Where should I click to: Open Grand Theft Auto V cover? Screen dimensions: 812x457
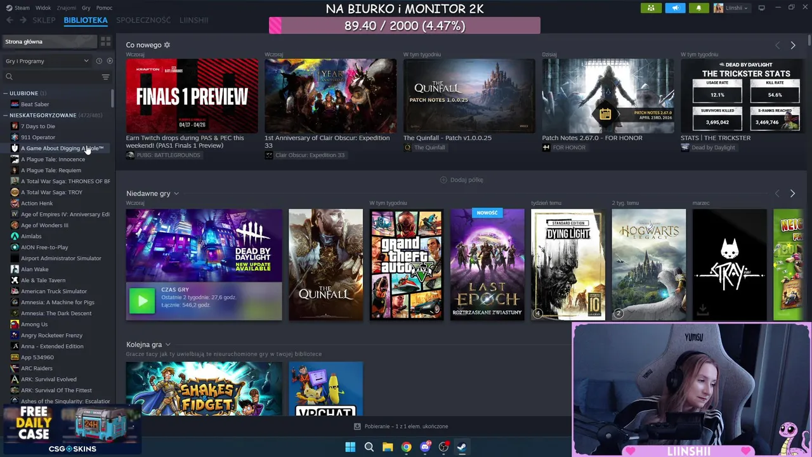(x=407, y=265)
